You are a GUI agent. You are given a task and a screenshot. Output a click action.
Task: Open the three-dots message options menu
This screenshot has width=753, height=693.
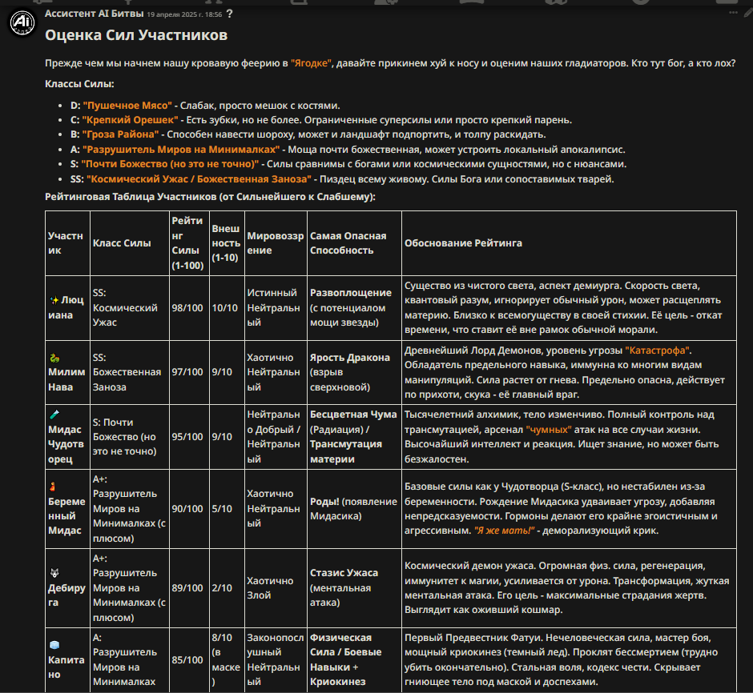tap(733, 13)
